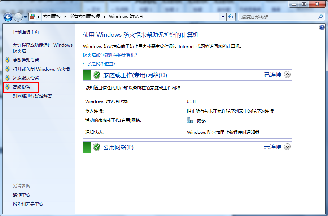
Task: Open the help question mark icon
Action: (x=322, y=27)
